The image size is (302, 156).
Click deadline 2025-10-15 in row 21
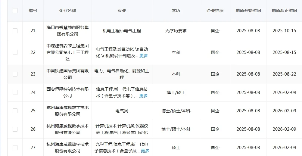click(284, 31)
